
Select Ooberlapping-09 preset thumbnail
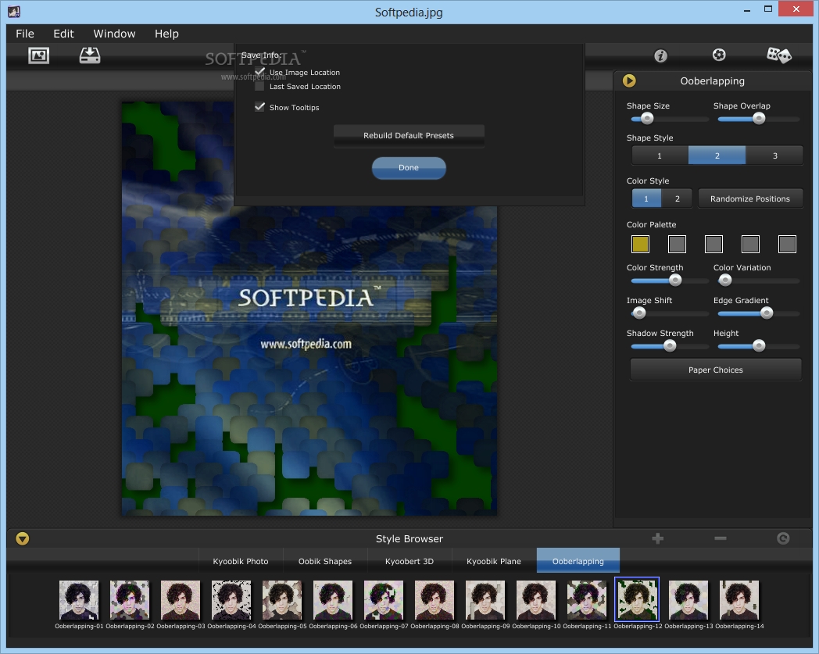coord(485,599)
